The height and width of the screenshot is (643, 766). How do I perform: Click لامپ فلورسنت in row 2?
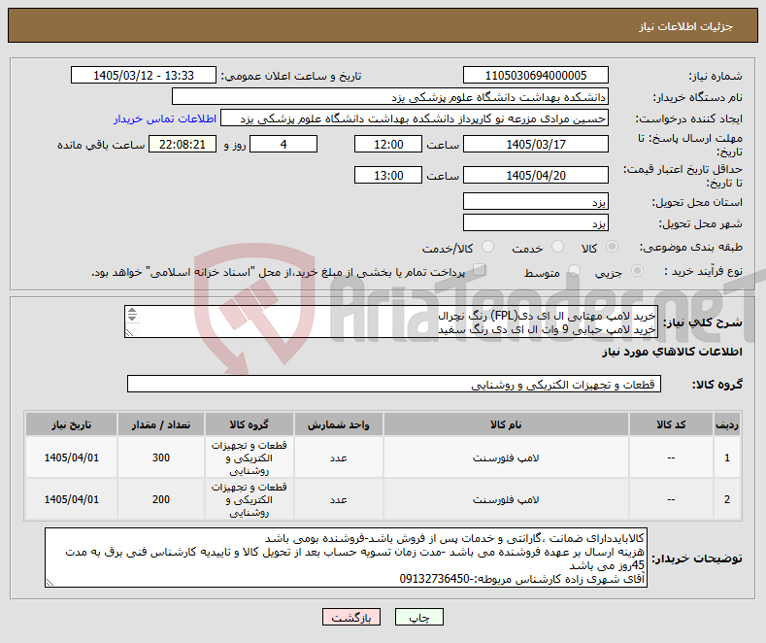pos(506,499)
